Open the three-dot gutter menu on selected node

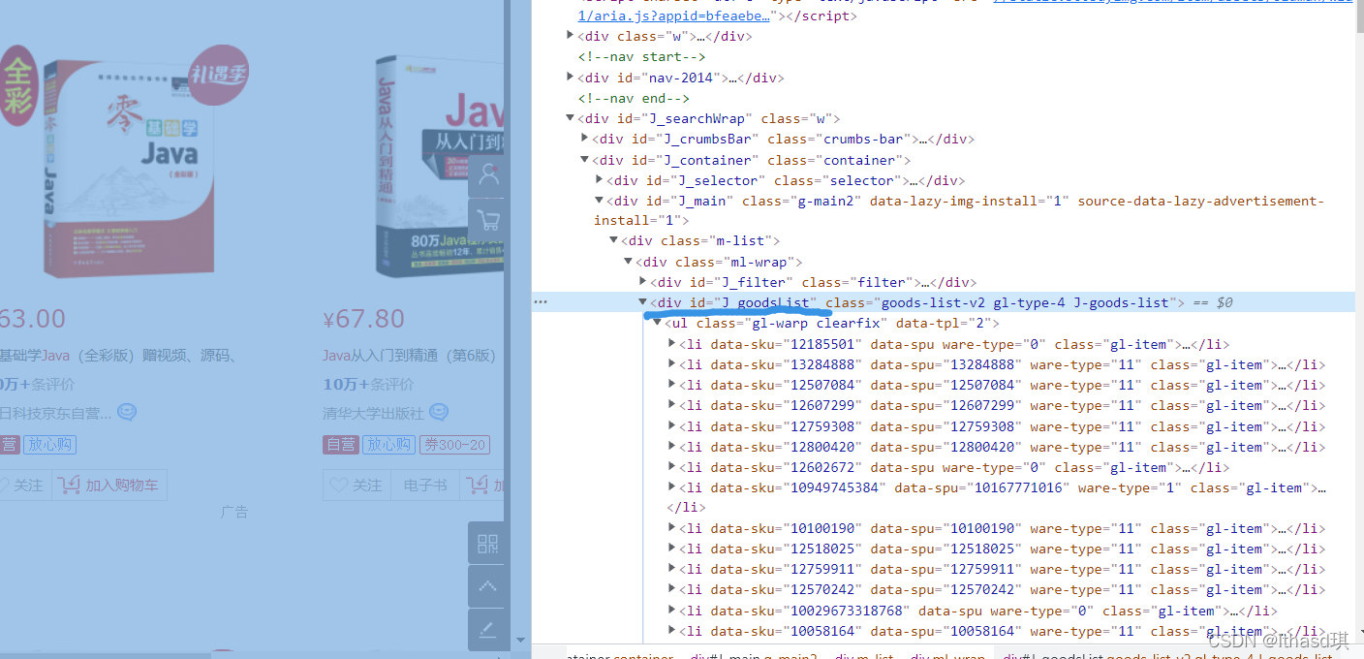[541, 302]
